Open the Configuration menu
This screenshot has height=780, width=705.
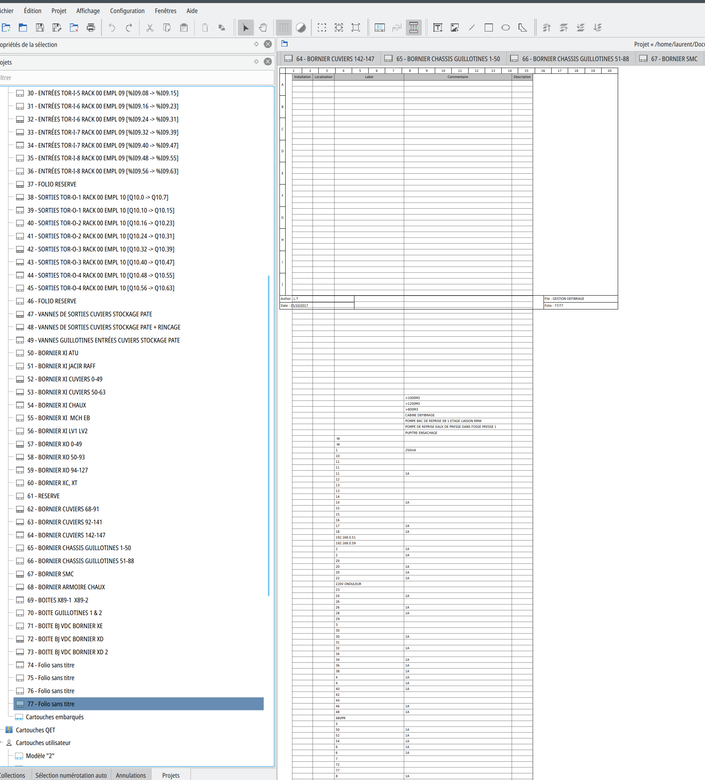[x=127, y=11]
